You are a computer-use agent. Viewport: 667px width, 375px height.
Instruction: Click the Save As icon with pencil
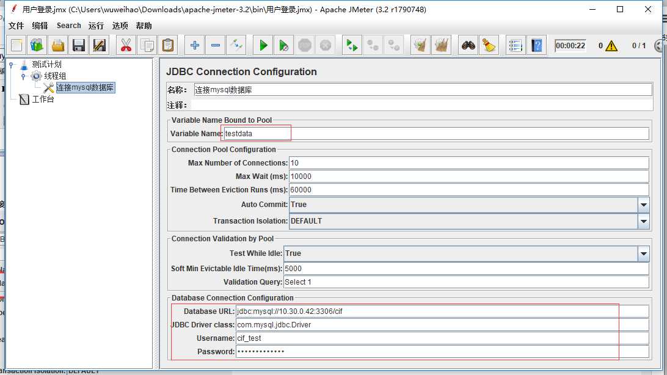pyautogui.click(x=100, y=45)
